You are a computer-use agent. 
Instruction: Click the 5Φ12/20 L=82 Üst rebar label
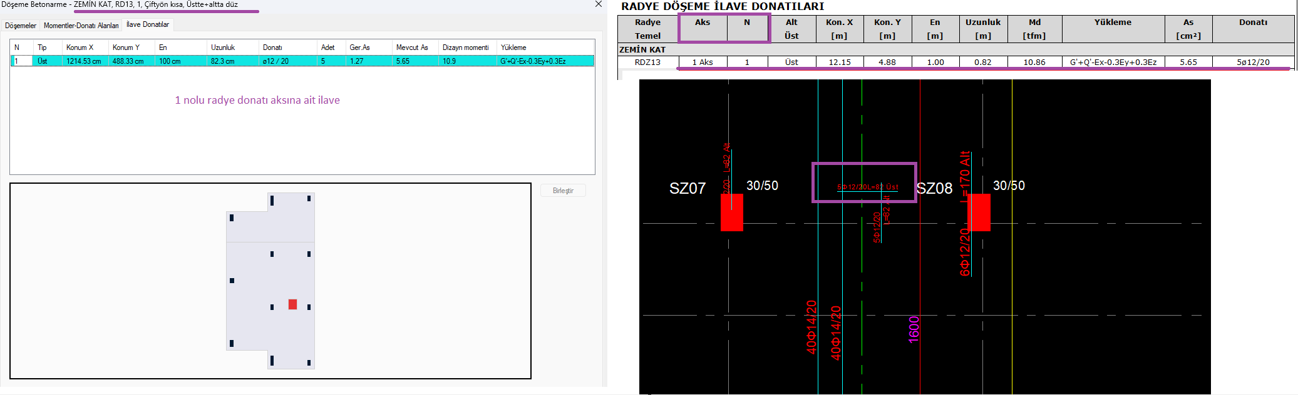coord(867,187)
